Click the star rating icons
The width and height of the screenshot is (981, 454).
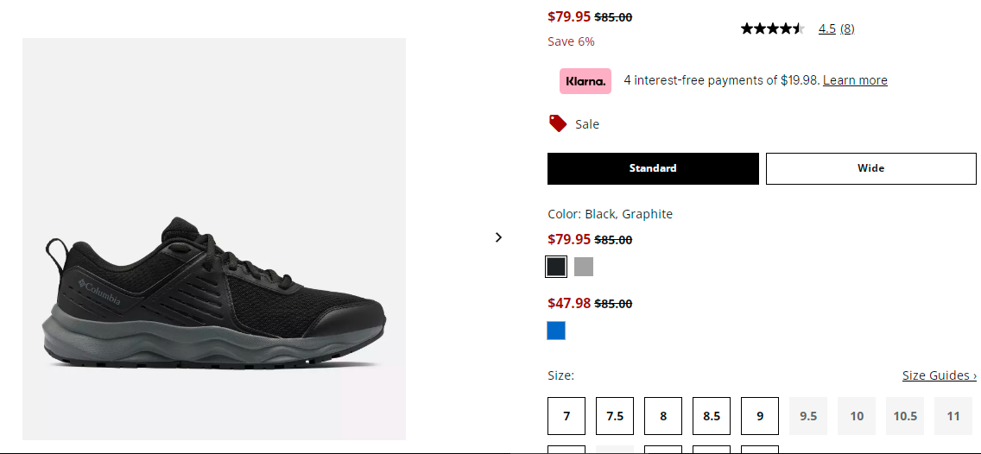pos(773,28)
